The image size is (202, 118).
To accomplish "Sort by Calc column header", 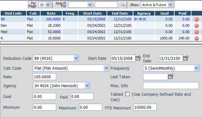I will tap(34, 13).
